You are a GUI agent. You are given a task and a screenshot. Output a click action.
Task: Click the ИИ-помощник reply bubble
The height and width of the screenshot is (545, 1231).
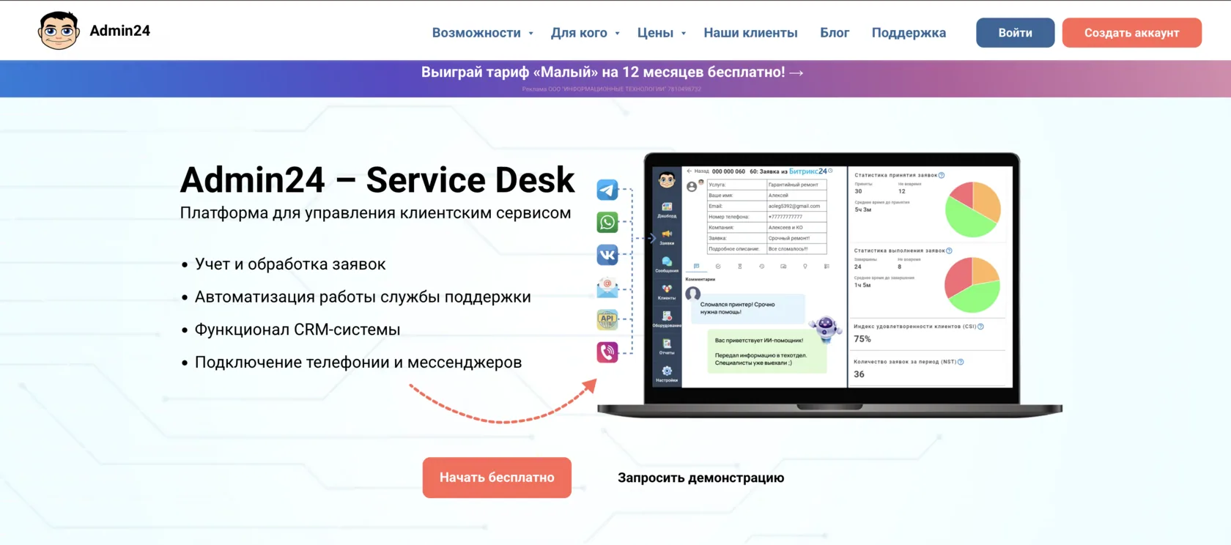tap(767, 352)
